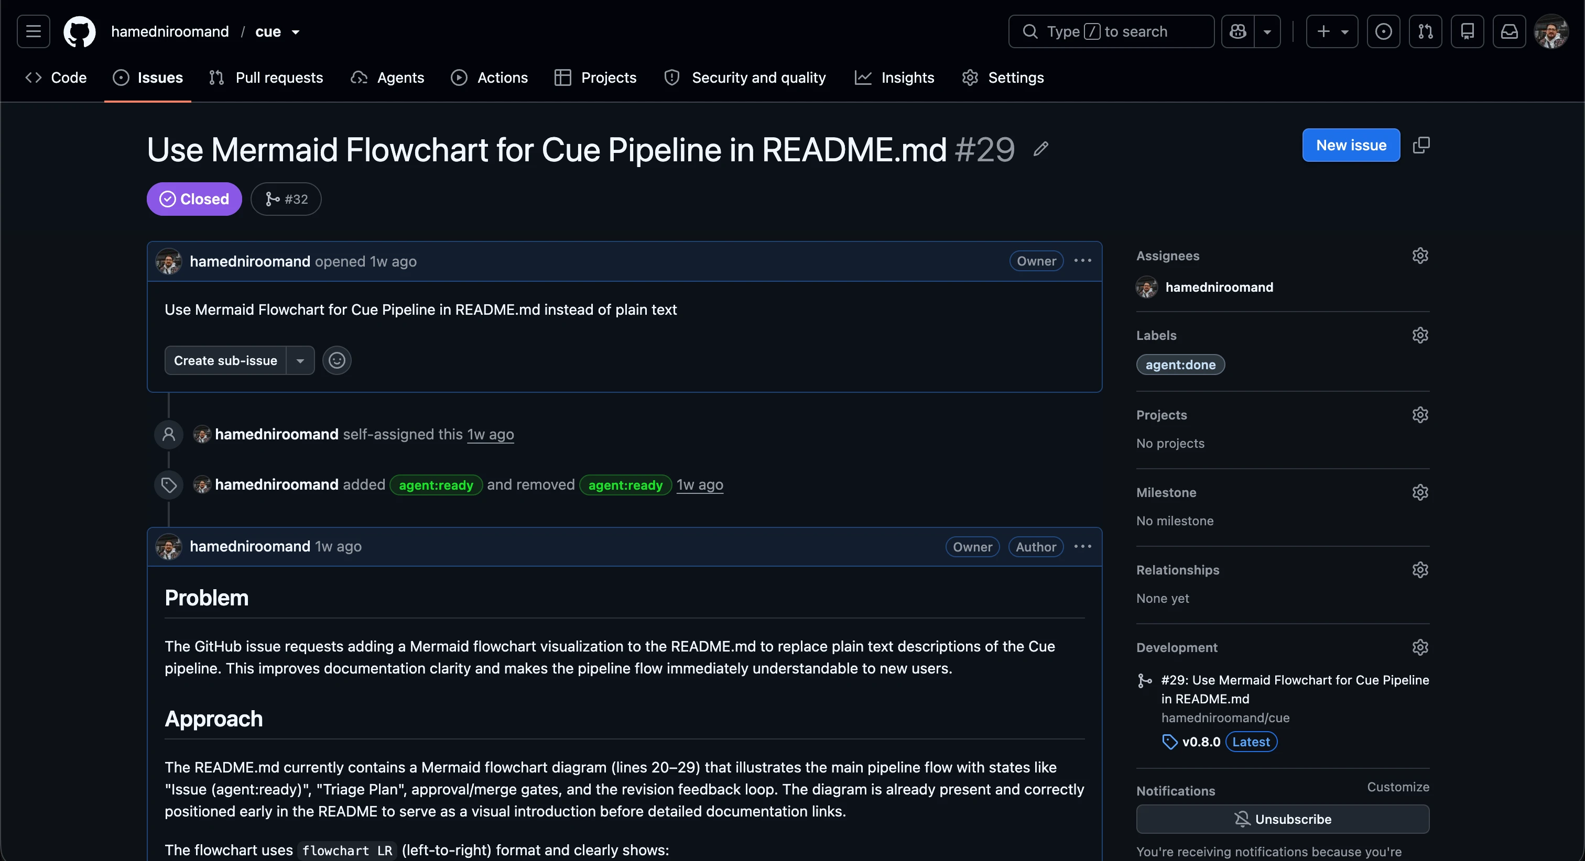Open linked PR #29 in Development section
The height and width of the screenshot is (861, 1585).
[x=1295, y=689]
